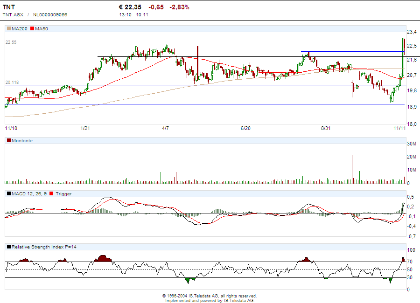Click the 6/20 date axis marker
420x303 pixels.
point(245,128)
